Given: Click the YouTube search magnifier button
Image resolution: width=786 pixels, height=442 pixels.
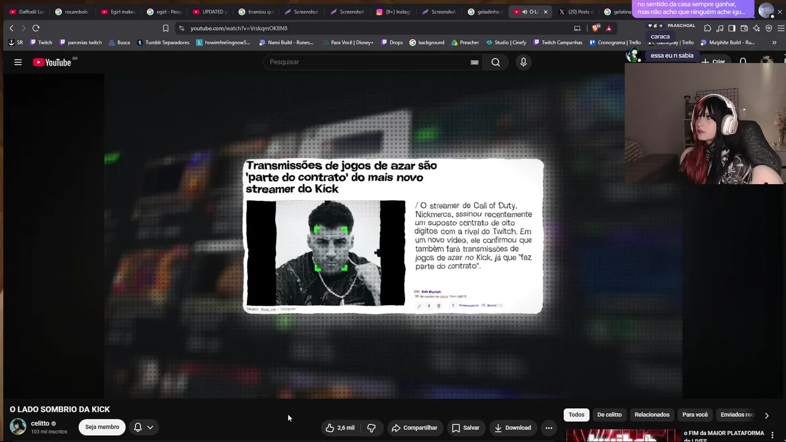Looking at the screenshot, I should tap(496, 62).
